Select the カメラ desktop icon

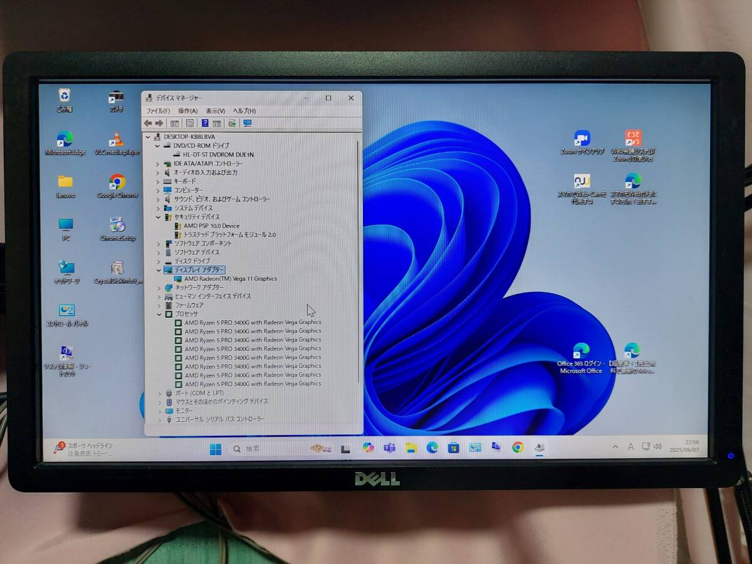pyautogui.click(x=117, y=101)
